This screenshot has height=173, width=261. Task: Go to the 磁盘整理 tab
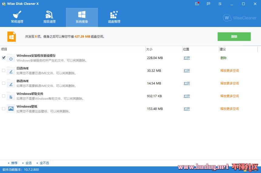[114, 18]
